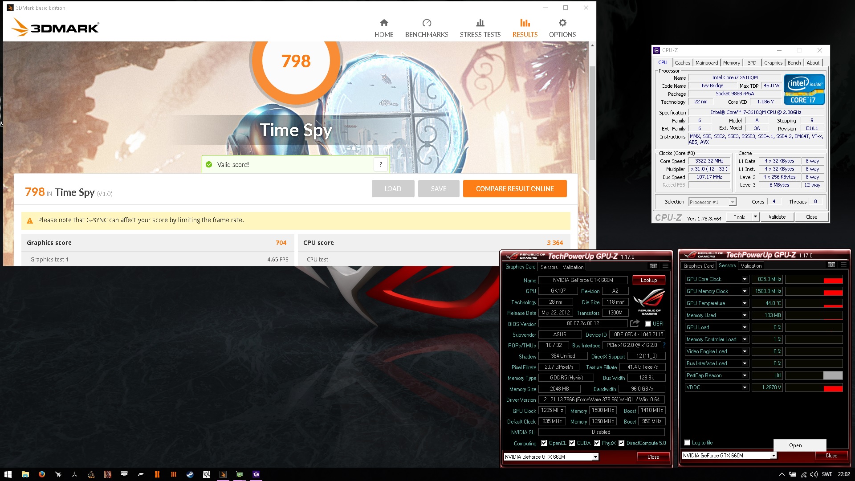The image size is (855, 481).
Task: Toggle the PhysX checkbox
Action: coord(597,443)
